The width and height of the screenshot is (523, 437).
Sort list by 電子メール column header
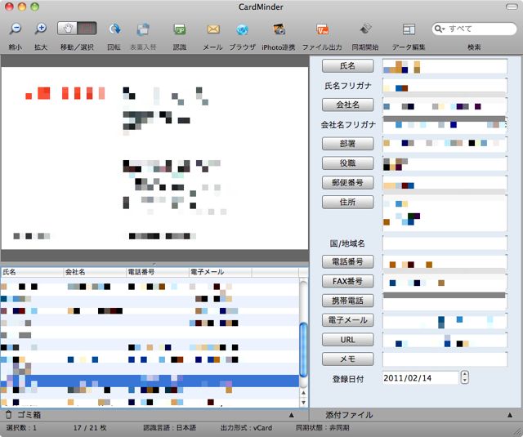(220, 272)
